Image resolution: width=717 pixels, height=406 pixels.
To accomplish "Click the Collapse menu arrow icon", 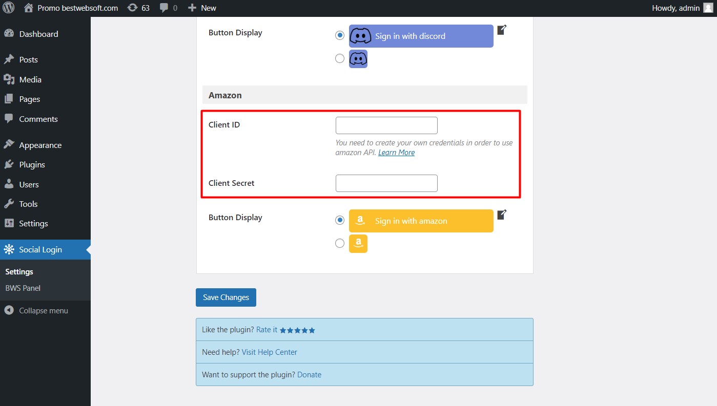I will (x=9, y=310).
